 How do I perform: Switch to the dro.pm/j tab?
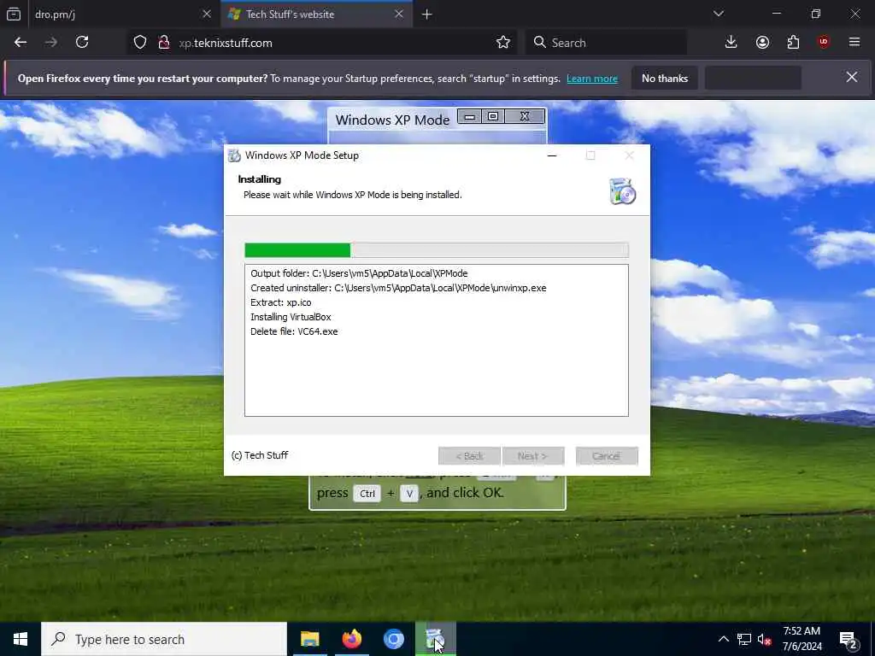112,14
